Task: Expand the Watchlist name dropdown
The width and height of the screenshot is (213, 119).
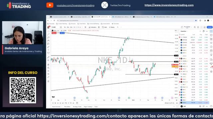Action: click(x=184, y=31)
